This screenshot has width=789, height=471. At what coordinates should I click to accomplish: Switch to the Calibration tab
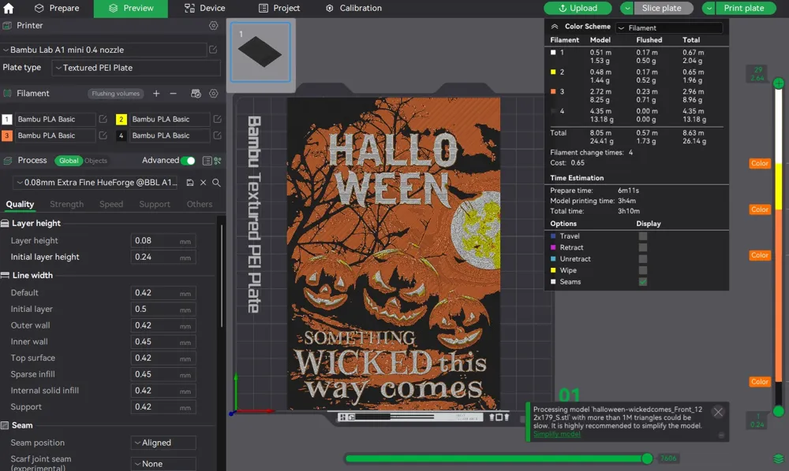(x=353, y=8)
